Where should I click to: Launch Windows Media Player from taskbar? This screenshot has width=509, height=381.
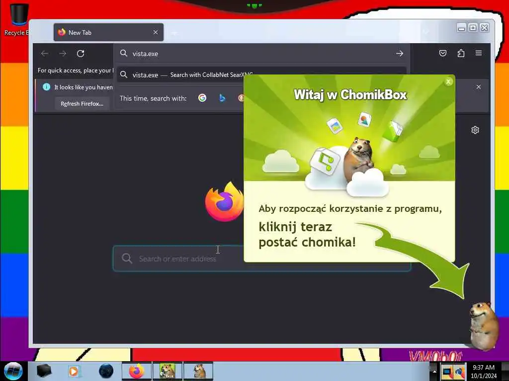[x=74, y=371]
